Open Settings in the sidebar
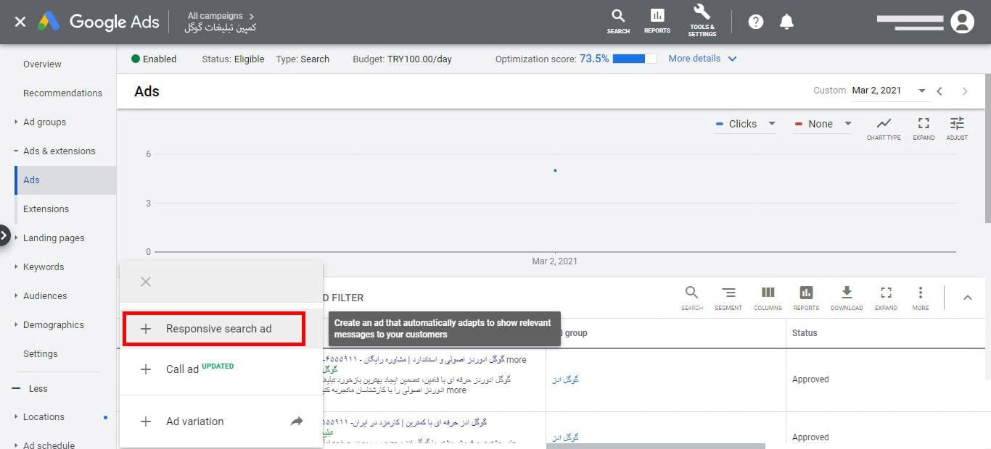Image resolution: width=991 pixels, height=449 pixels. coord(40,353)
